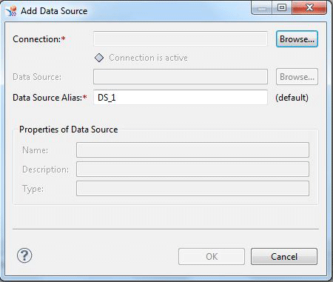Focus the Data Source Alias field containing DS_1
This screenshot has width=333, height=282.
click(181, 98)
